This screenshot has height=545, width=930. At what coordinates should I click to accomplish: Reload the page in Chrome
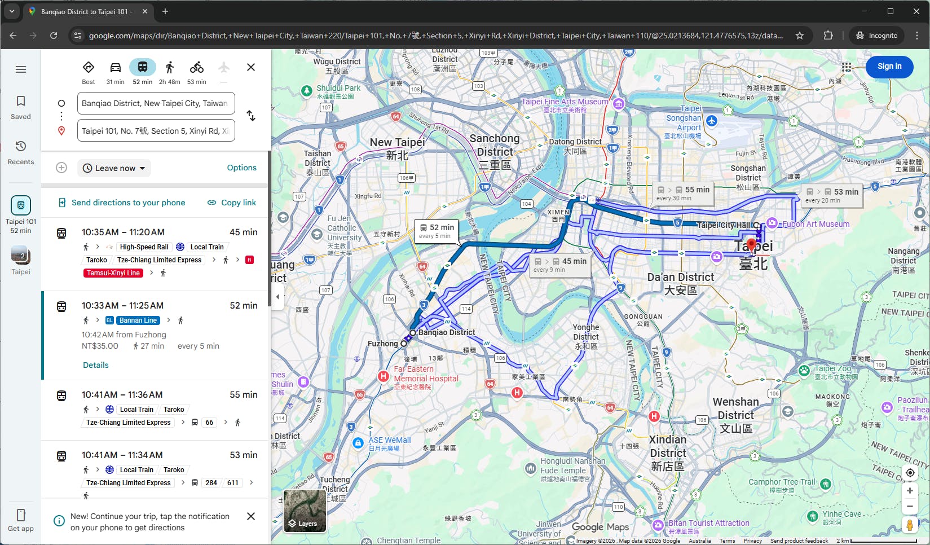pos(54,36)
